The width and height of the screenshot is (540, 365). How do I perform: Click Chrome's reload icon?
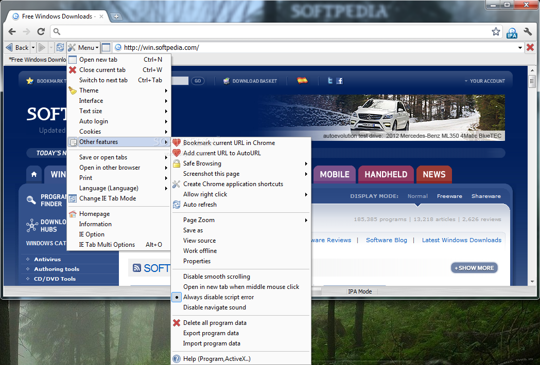click(41, 32)
